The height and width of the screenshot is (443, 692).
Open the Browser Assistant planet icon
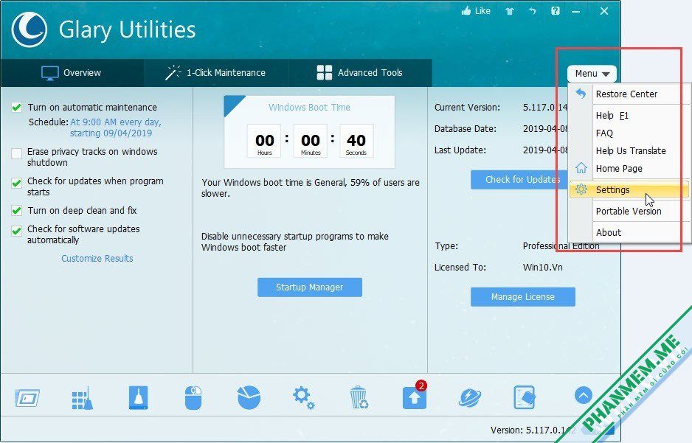[469, 398]
